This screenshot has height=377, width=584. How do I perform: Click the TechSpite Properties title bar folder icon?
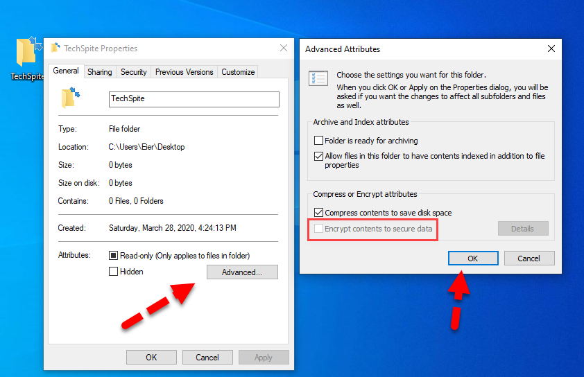(x=55, y=49)
